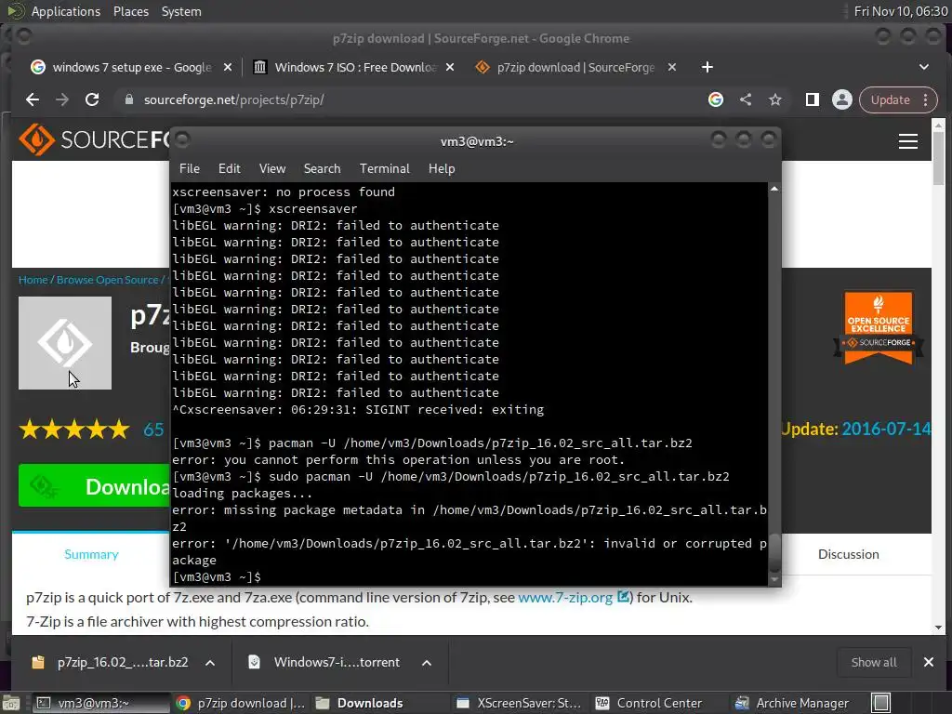Click the show desktop icon in the taskbar
This screenshot has height=714, width=952.
click(10, 703)
